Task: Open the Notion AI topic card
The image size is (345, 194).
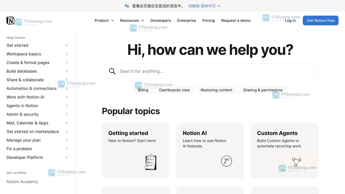Action: click(x=210, y=151)
